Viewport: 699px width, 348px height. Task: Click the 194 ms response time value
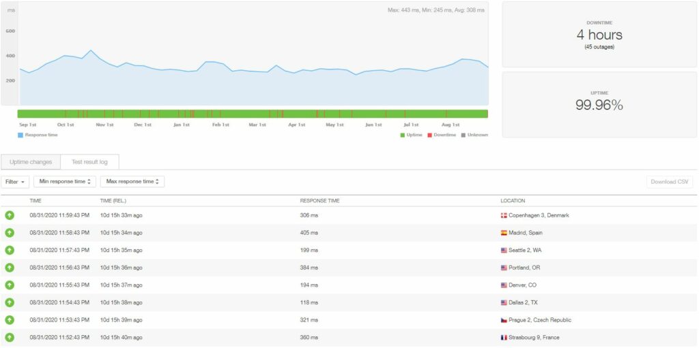coord(309,285)
